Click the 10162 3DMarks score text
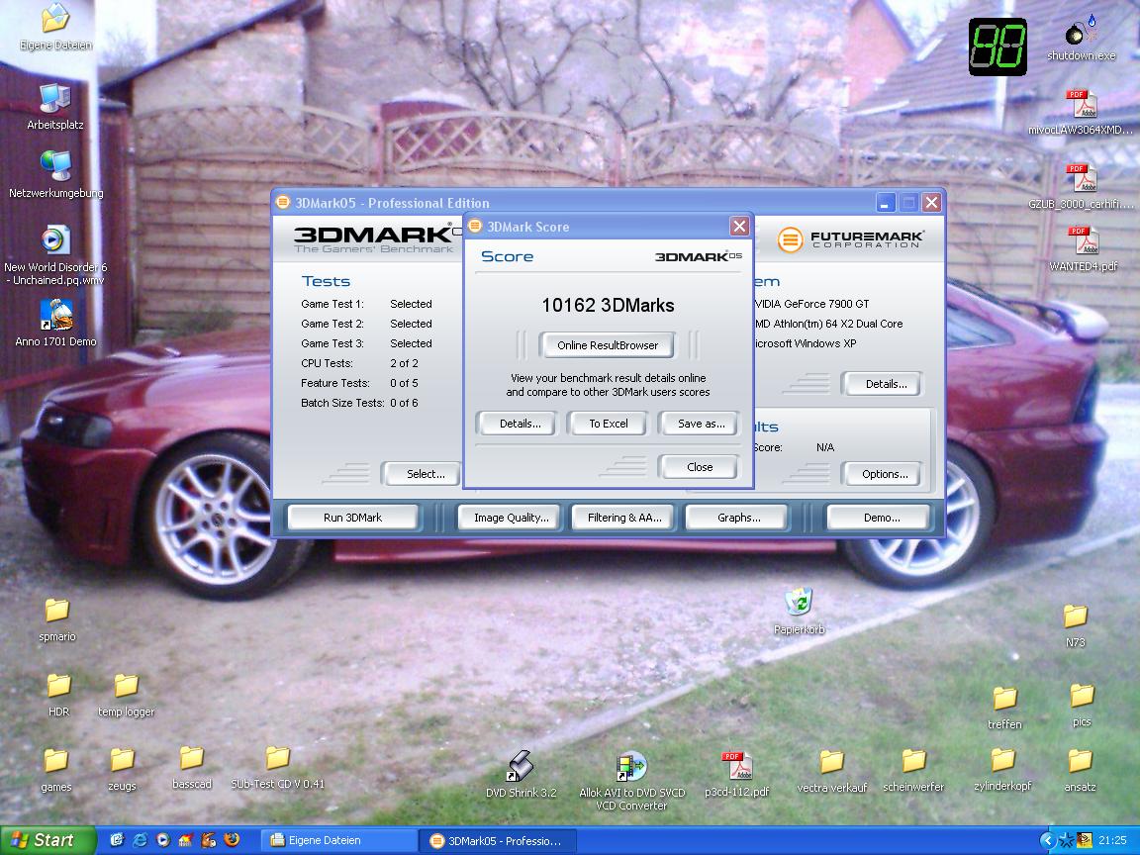 pyautogui.click(x=608, y=306)
